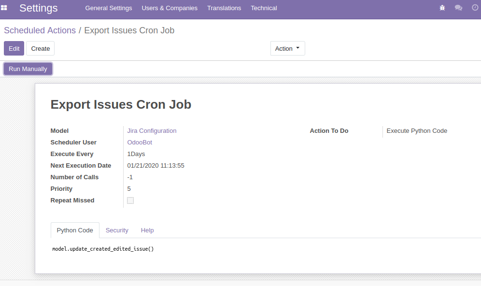Open the conversations chat icon
This screenshot has width=481, height=286.
tap(458, 8)
